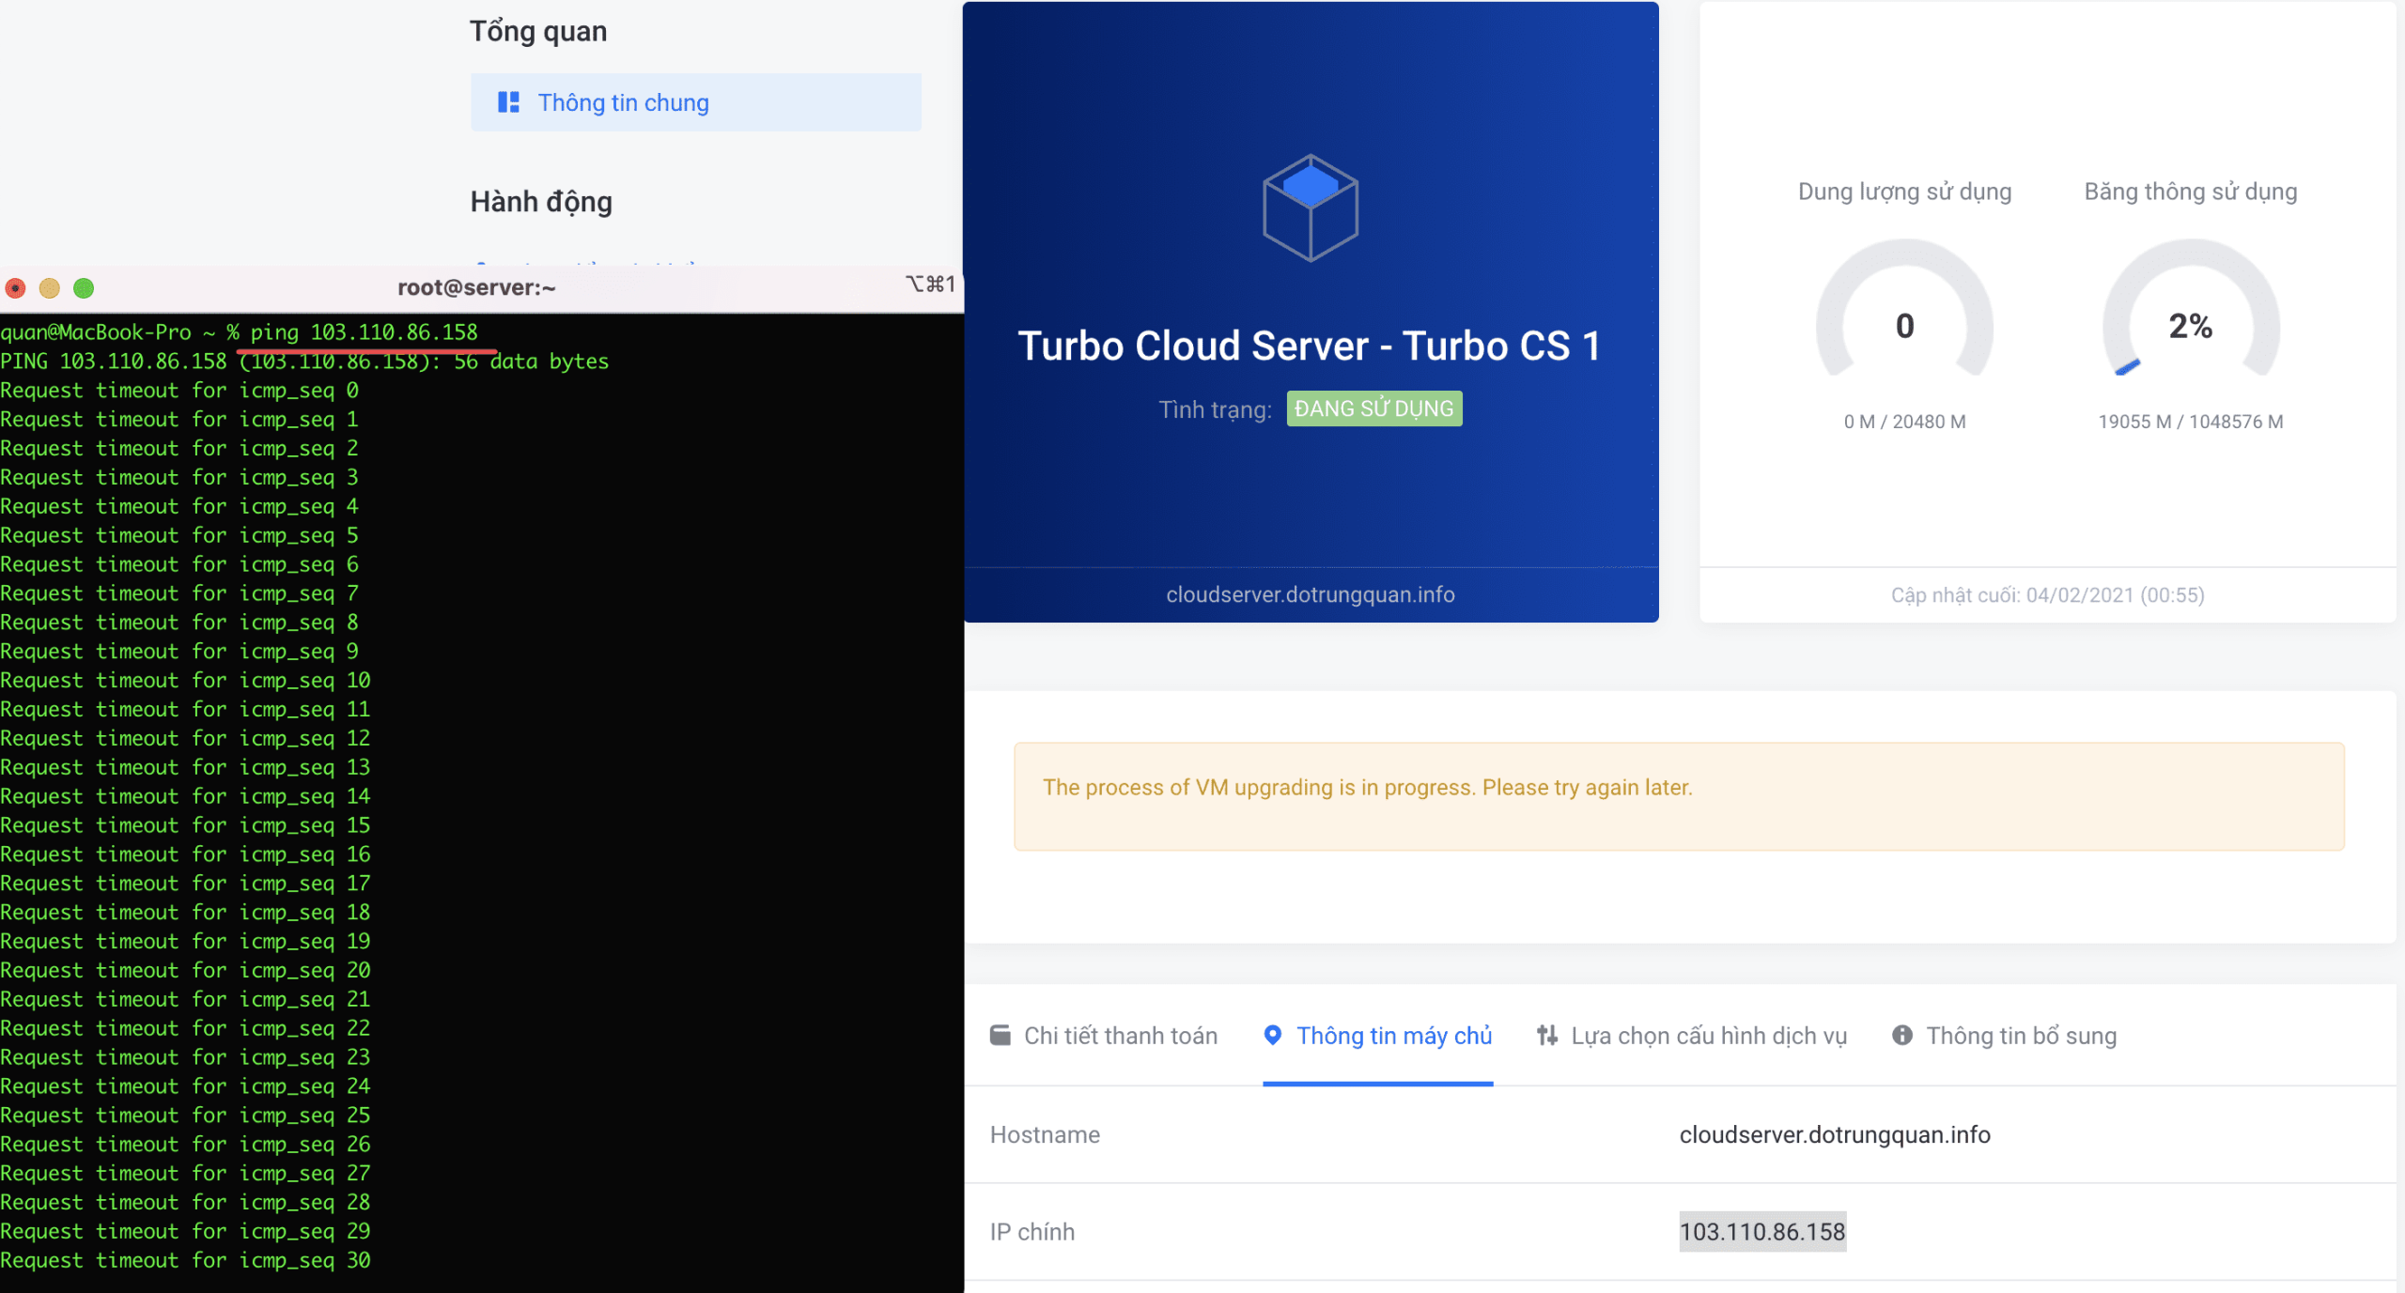
Task: Click the wallet icon for Chi tiết thanh toán
Action: [1001, 1035]
